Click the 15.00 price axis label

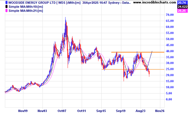click(170, 81)
